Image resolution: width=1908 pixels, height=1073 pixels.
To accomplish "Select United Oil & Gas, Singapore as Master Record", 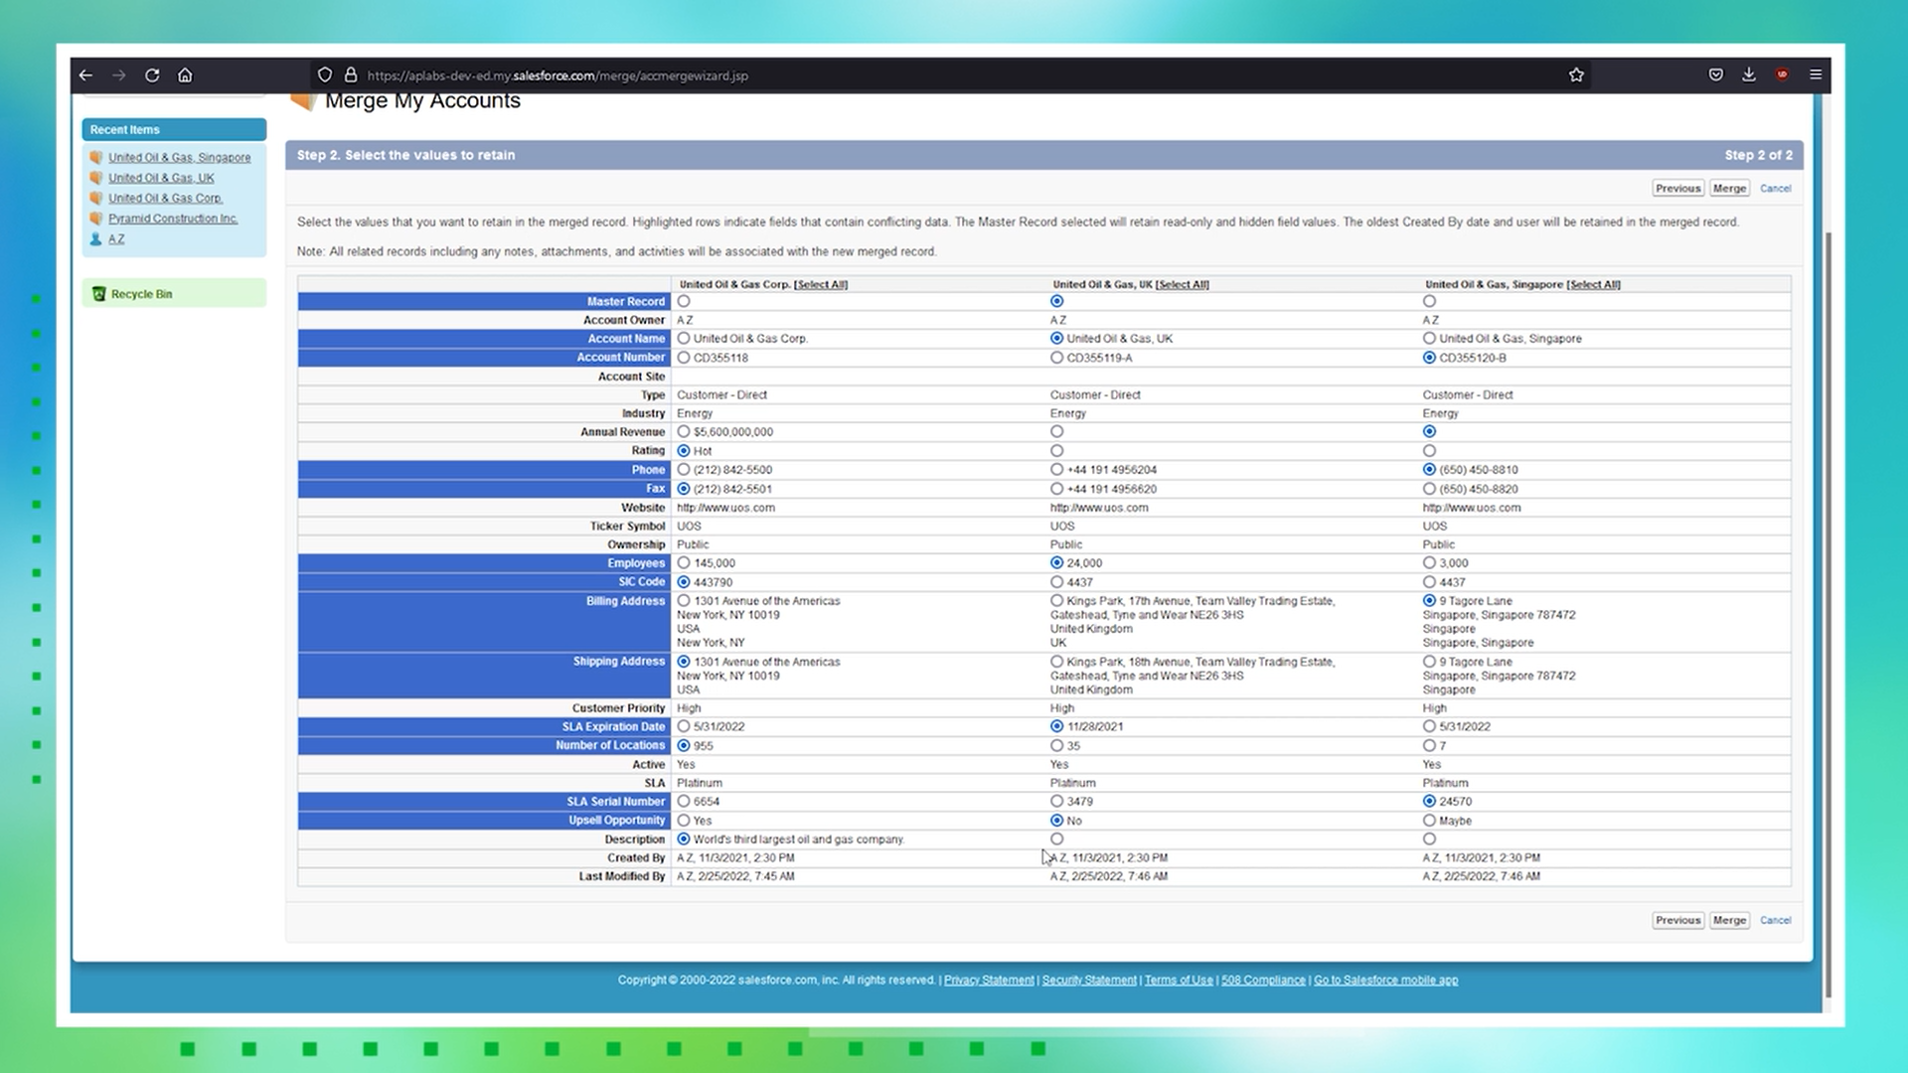I will 1429,302.
